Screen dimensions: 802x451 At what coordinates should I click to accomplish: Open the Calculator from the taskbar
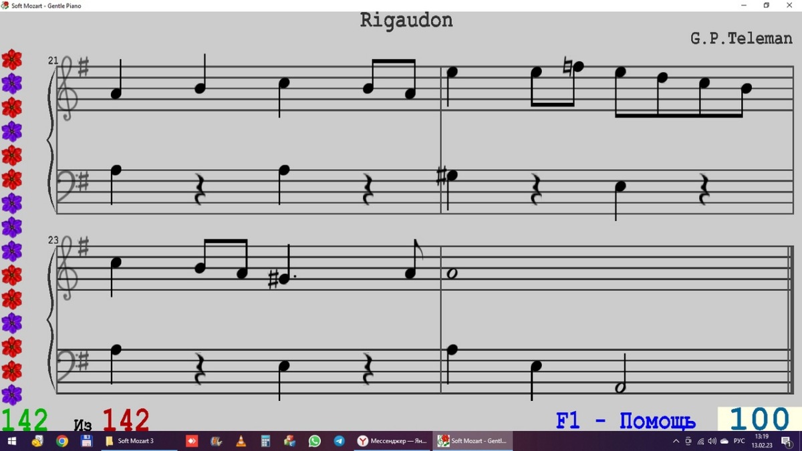[x=265, y=441]
